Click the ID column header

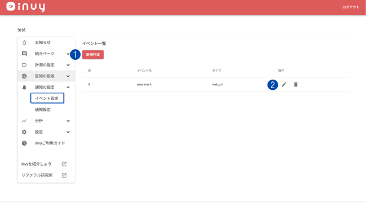coord(89,71)
